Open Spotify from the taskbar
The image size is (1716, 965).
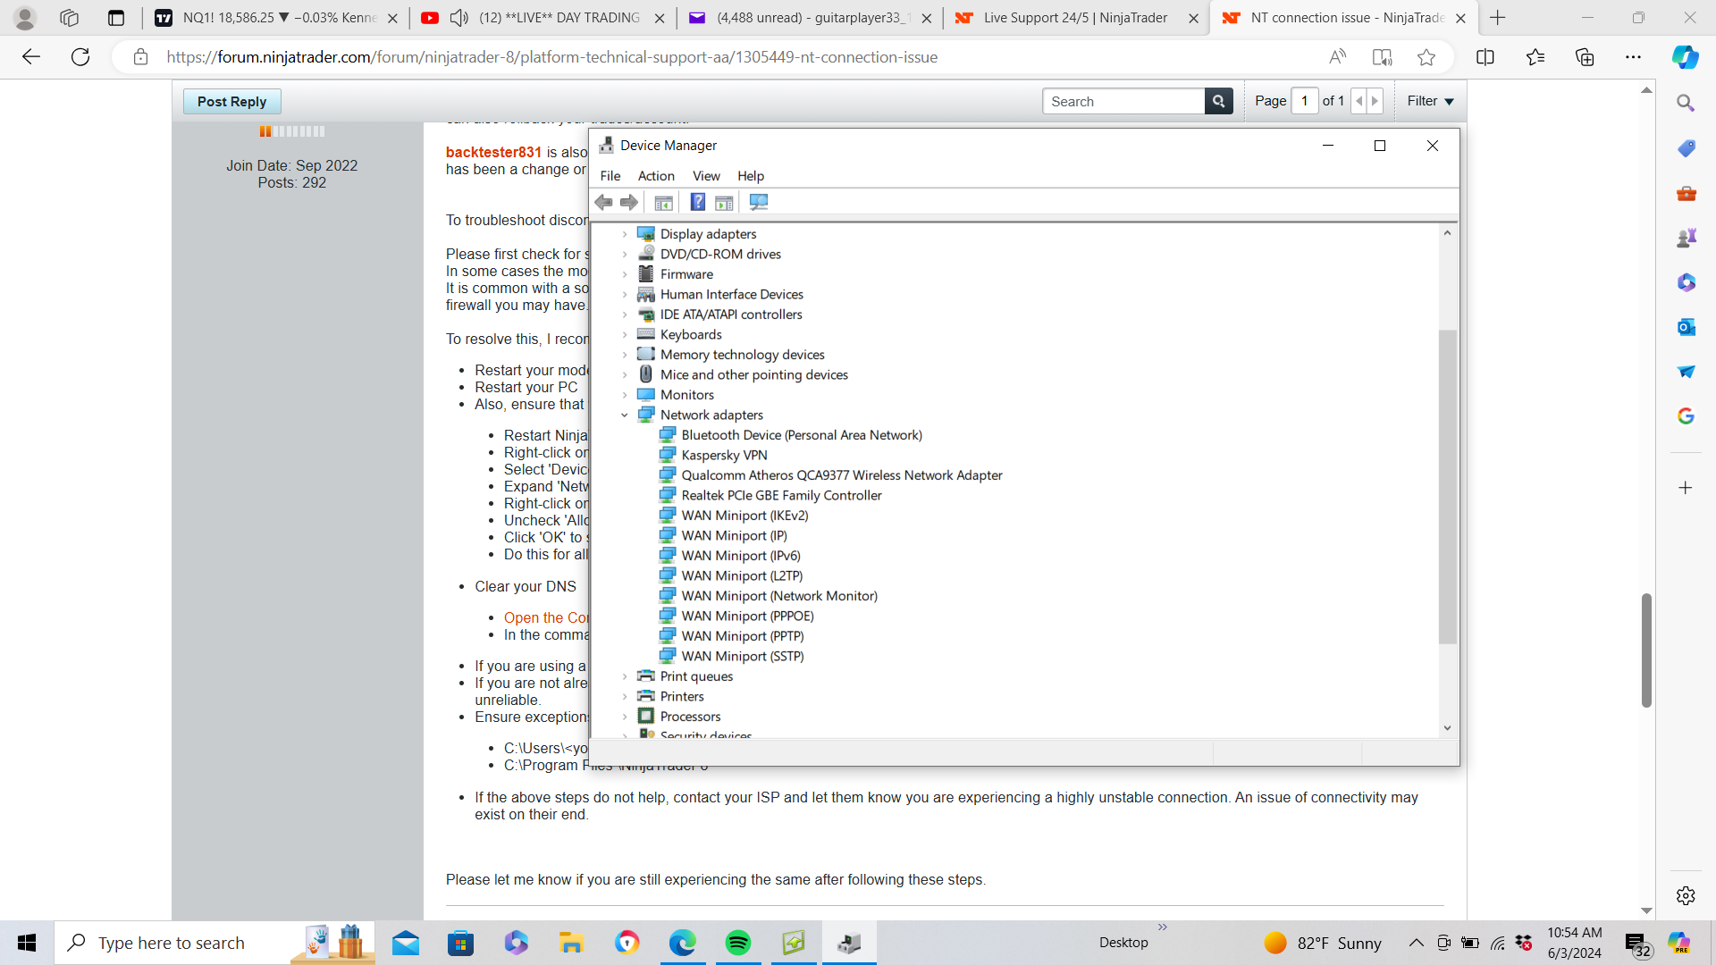click(738, 943)
